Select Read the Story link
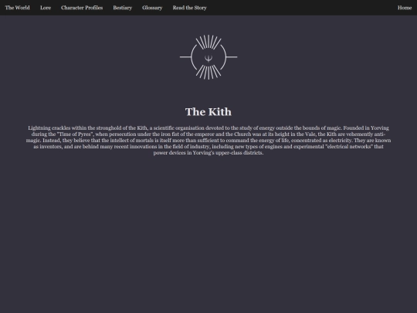The image size is (417, 313). 190,8
